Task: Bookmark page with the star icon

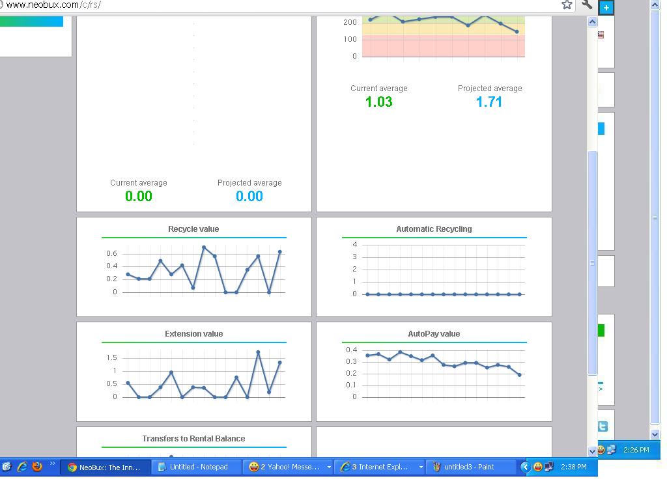Action: tap(567, 5)
